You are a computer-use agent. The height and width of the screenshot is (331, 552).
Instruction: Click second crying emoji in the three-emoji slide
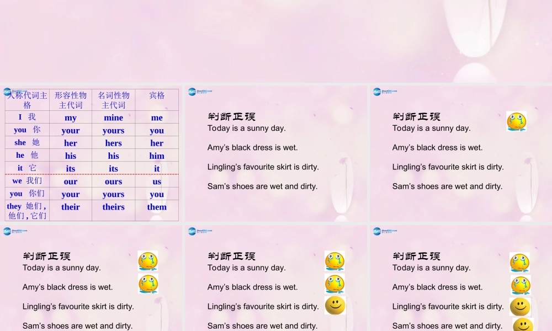coord(335,284)
